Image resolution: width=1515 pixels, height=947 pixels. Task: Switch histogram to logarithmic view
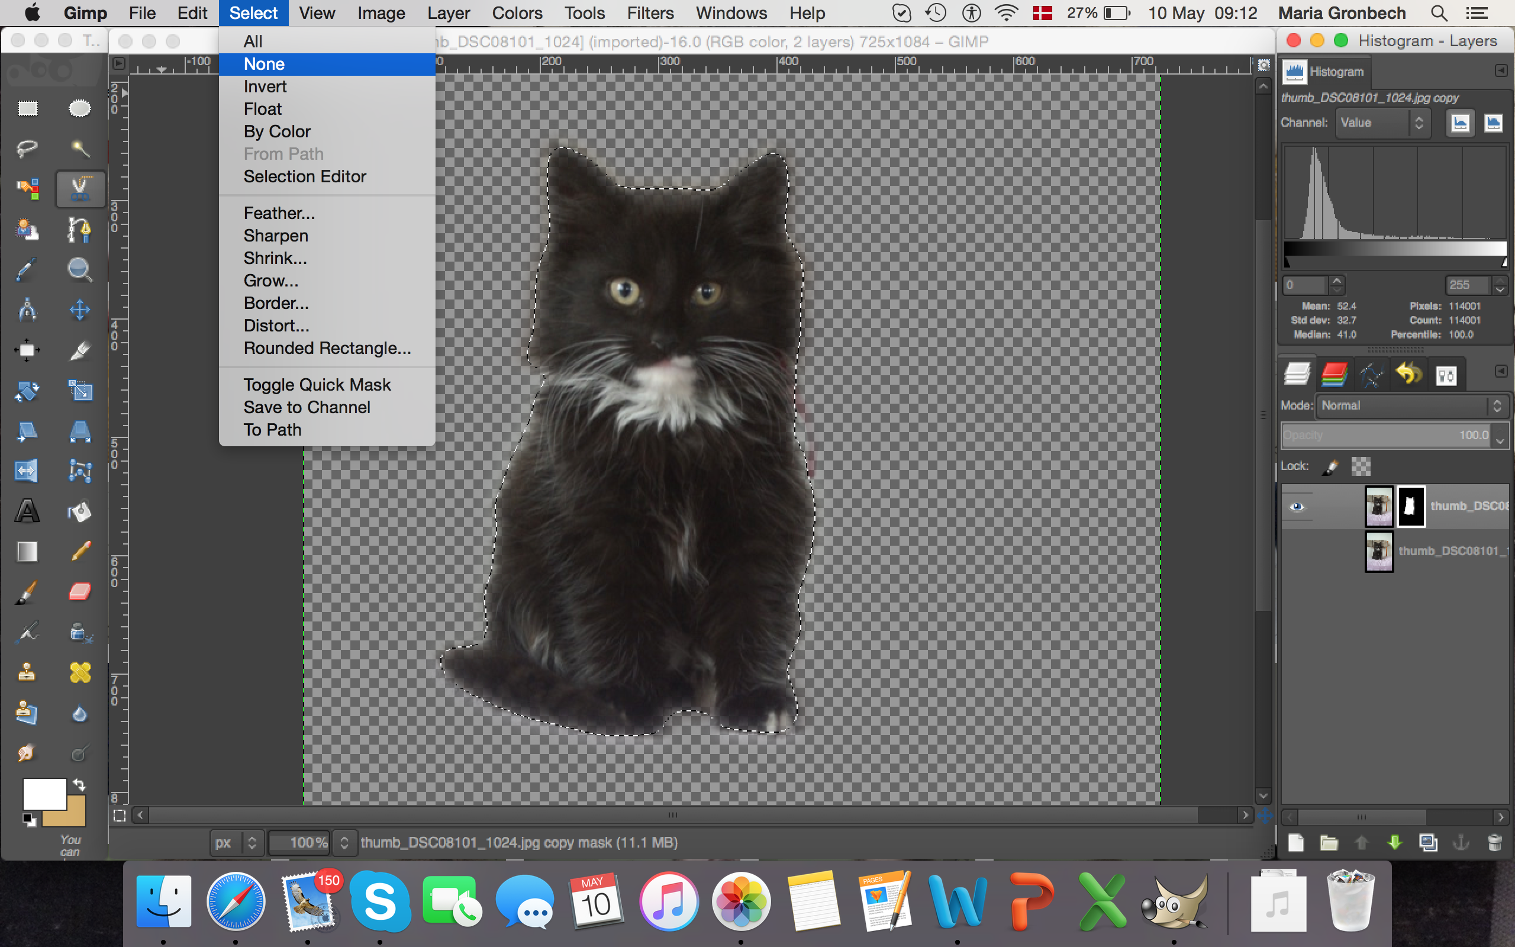(1493, 123)
